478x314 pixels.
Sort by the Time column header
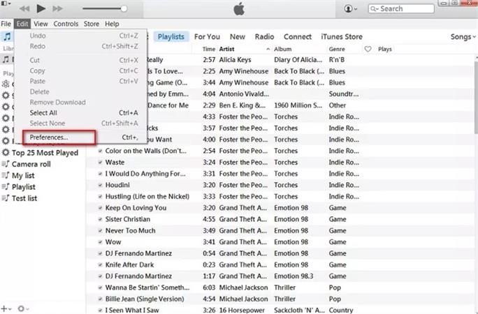[209, 49]
